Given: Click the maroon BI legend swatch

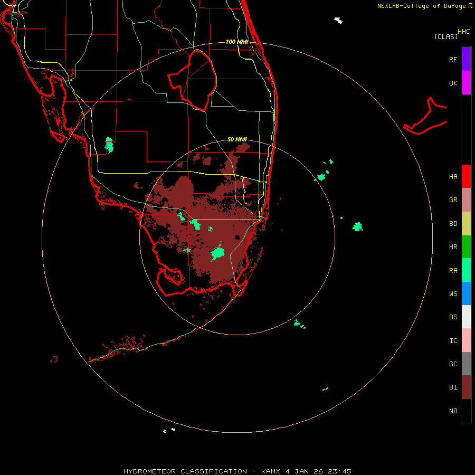Looking at the screenshot, I should point(466,387).
